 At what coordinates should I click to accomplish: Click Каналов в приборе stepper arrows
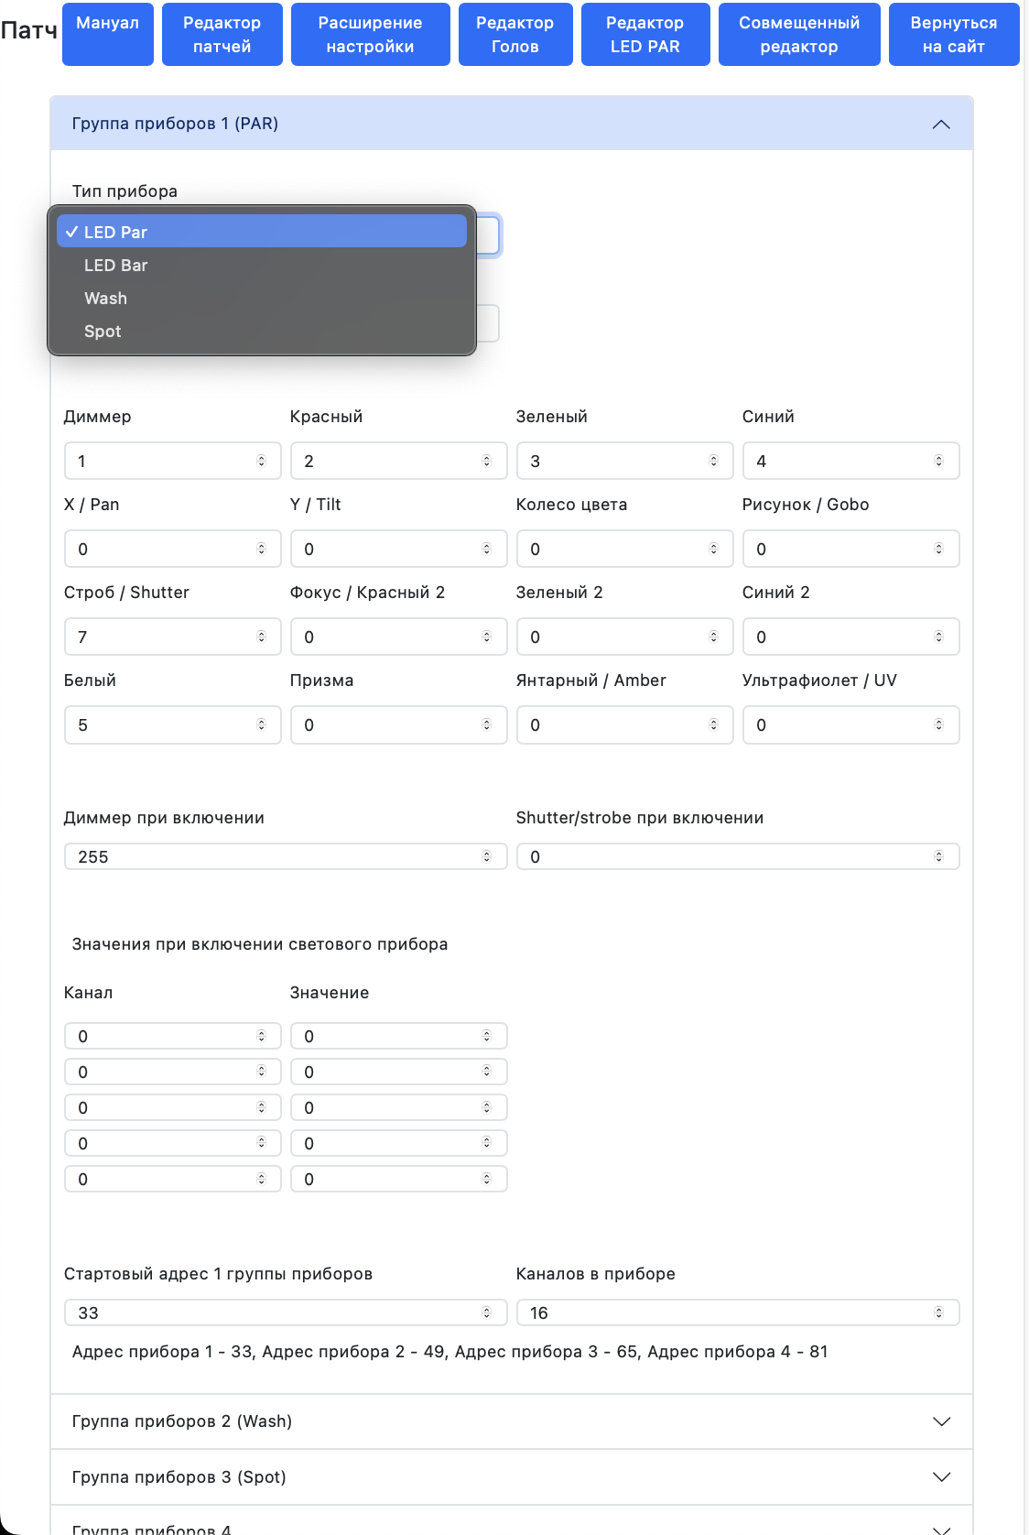[939, 1312]
